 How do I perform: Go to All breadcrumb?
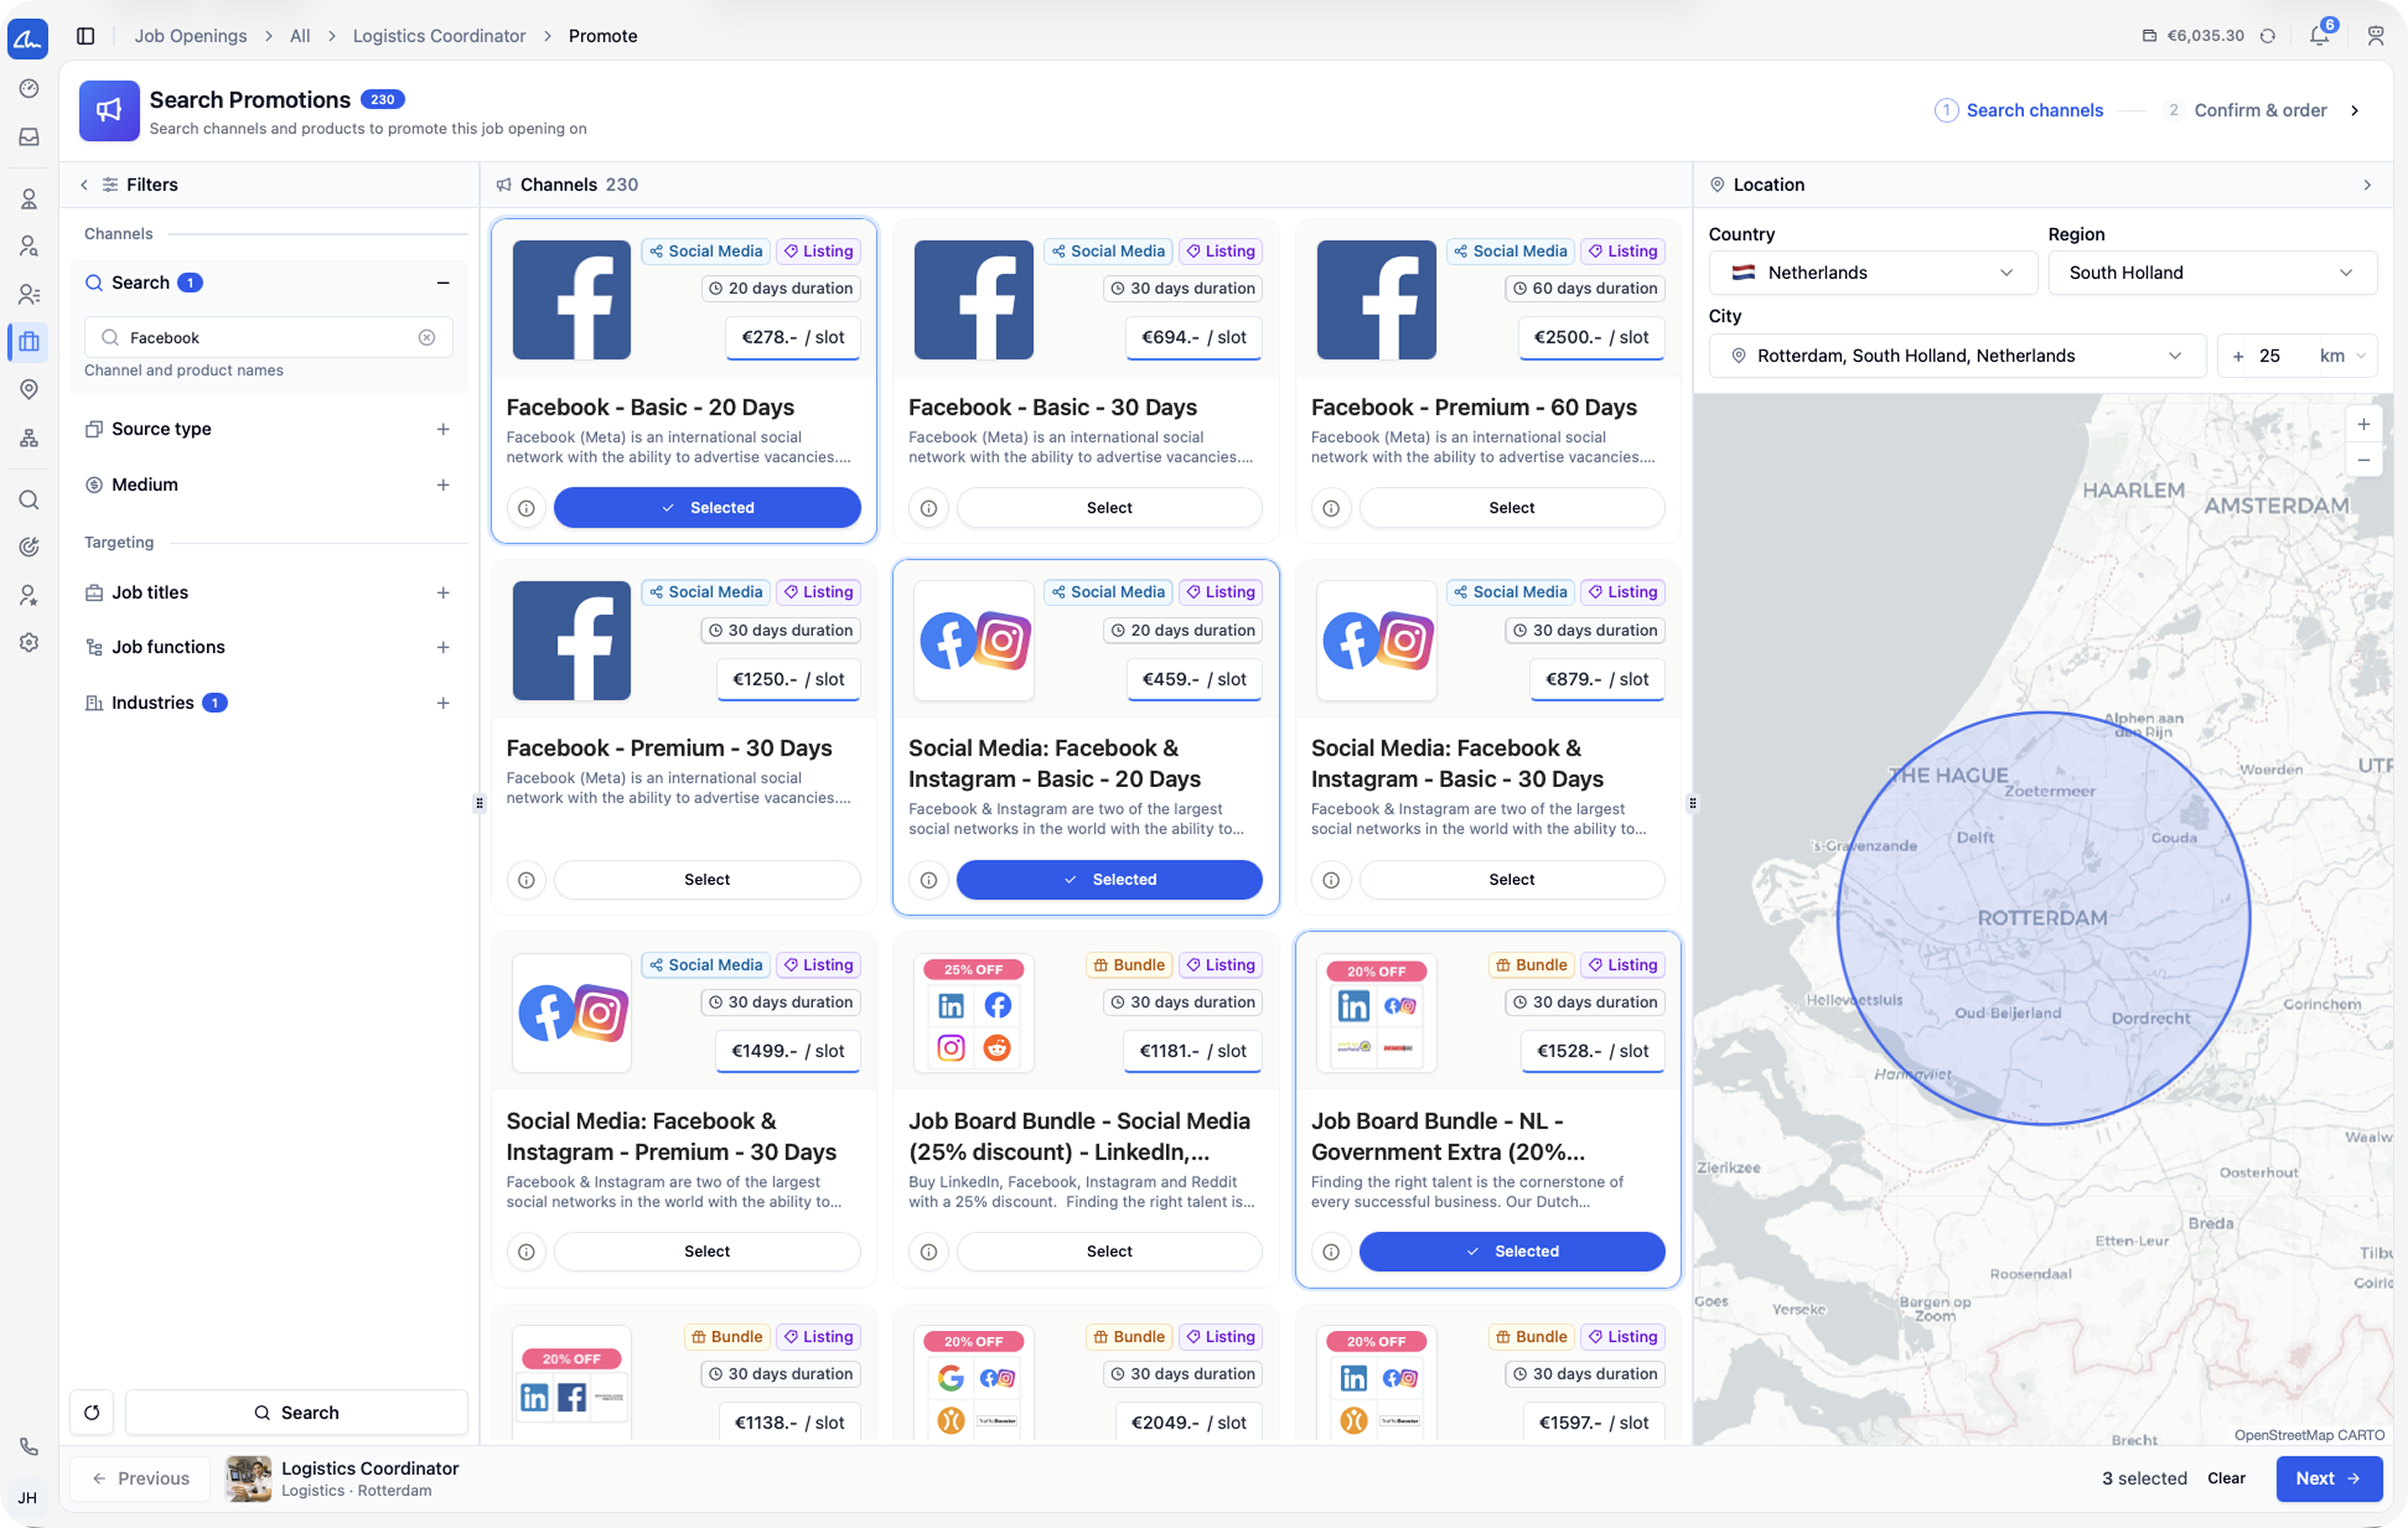[x=300, y=36]
